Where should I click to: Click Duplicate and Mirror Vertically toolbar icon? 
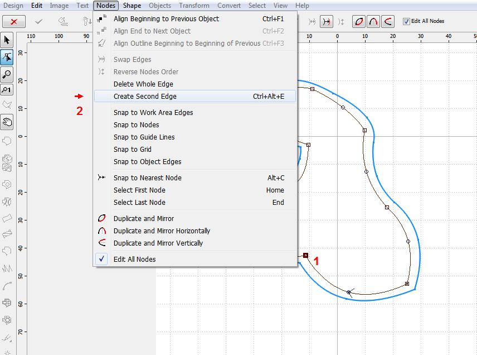tap(388, 22)
